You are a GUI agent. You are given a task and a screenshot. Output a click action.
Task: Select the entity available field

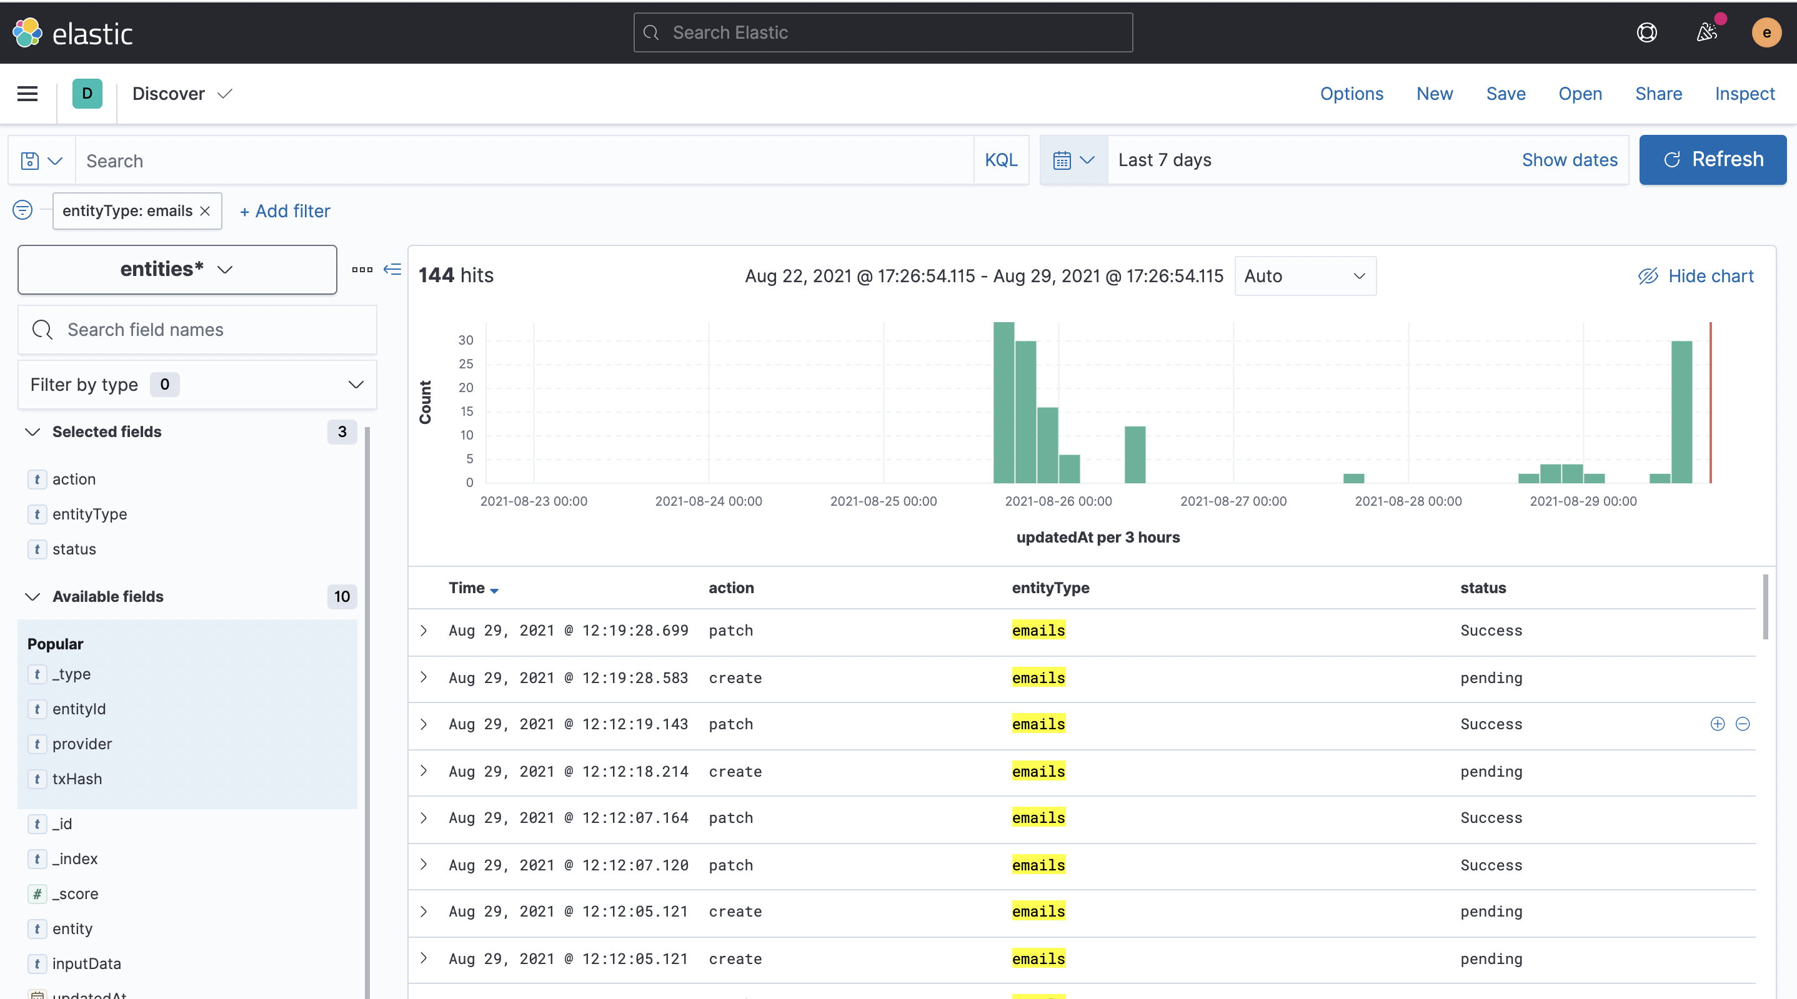[x=72, y=929]
